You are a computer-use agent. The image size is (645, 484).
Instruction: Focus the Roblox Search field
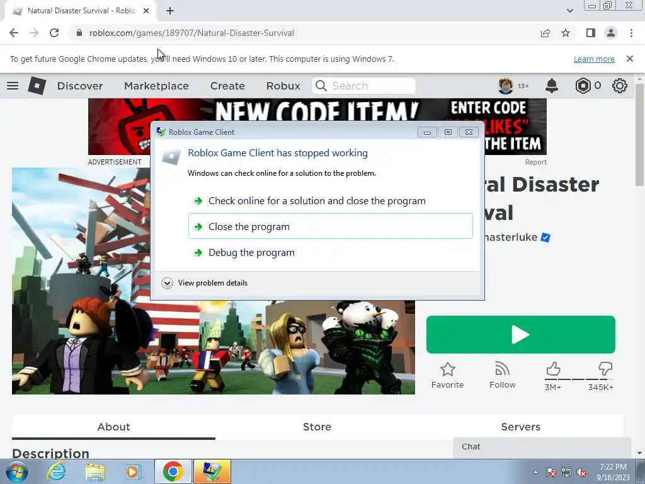(x=363, y=86)
